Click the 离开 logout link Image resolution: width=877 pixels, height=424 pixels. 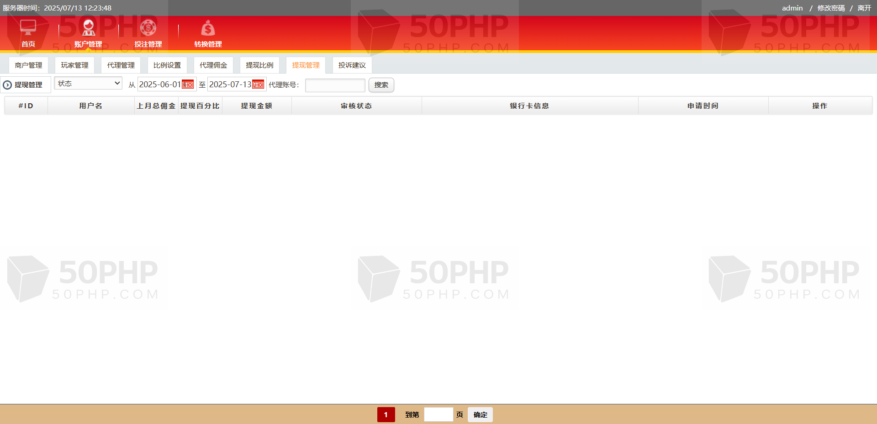(864, 8)
